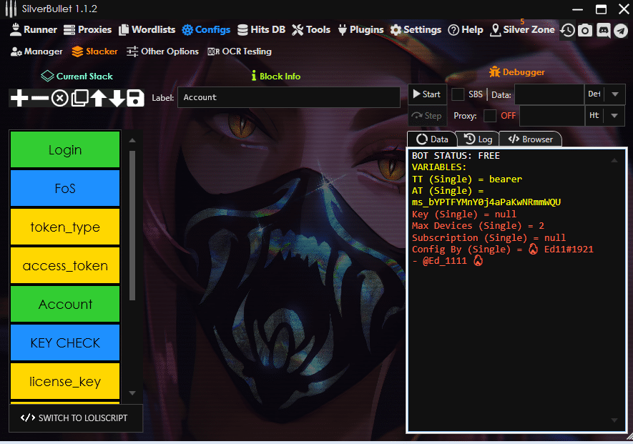Click the camera screenshot icon
This screenshot has width=633, height=444.
click(585, 30)
